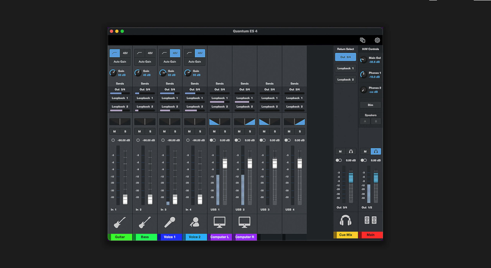Click the Phones 1 level knob
The height and width of the screenshot is (268, 491).
tap(363, 75)
